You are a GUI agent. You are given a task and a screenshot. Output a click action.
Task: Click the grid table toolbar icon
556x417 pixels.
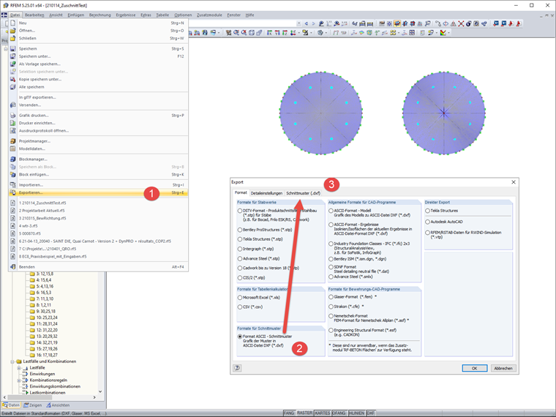[412, 33]
